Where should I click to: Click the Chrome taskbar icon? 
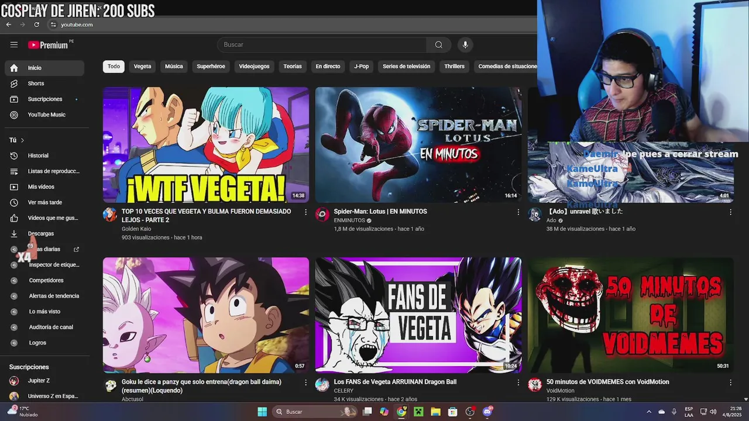pyautogui.click(x=401, y=412)
